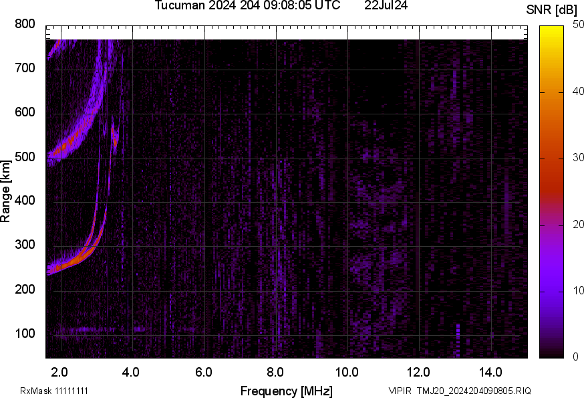Click the range tick label '400'

coord(25,200)
